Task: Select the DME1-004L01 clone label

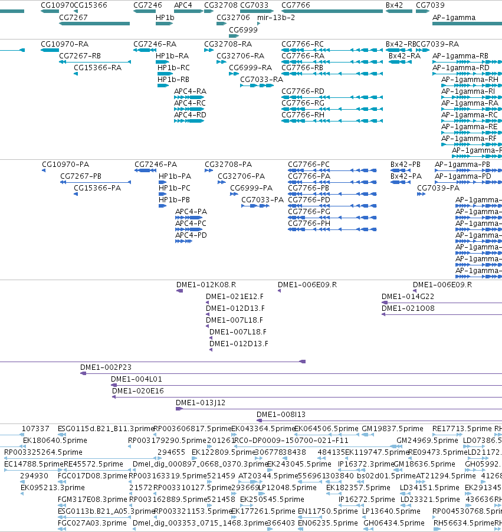Action: [x=136, y=379]
